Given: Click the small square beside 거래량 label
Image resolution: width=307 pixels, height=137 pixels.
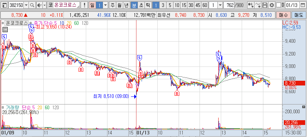Looking at the screenshot, I should tap(3, 107).
